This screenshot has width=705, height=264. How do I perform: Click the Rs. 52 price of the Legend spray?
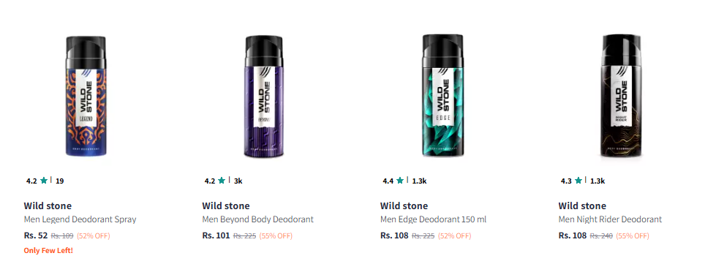(x=36, y=235)
